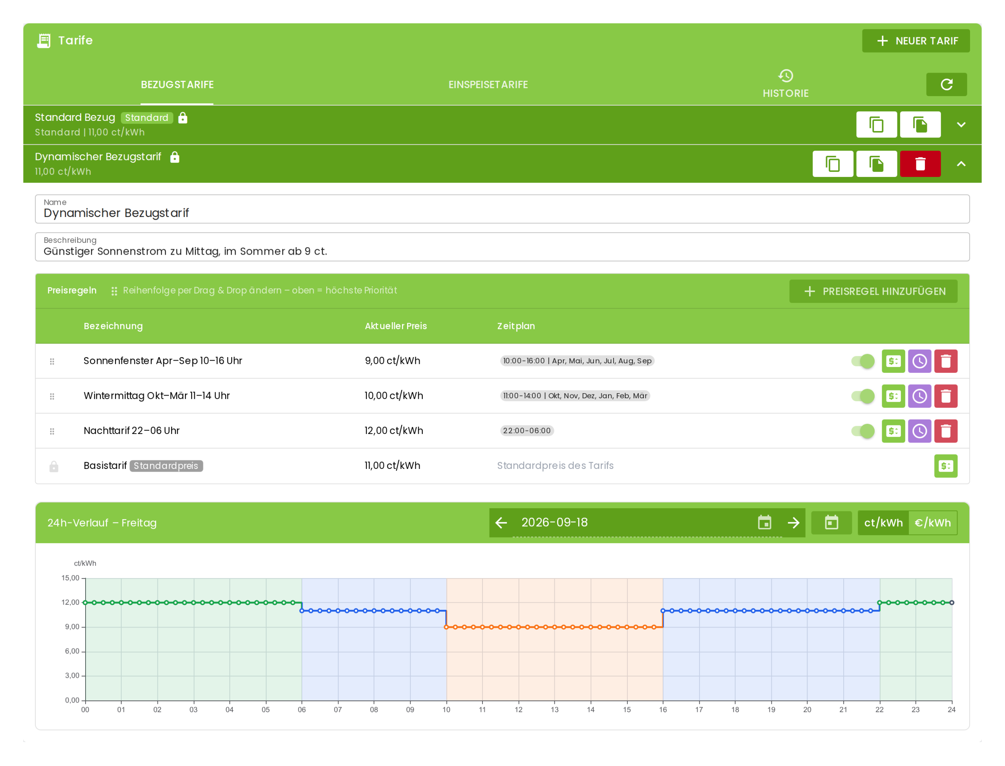Disable the Sonnenfenster Apr–Sep rule toggle
This screenshot has height=766, width=1005.
pos(862,361)
